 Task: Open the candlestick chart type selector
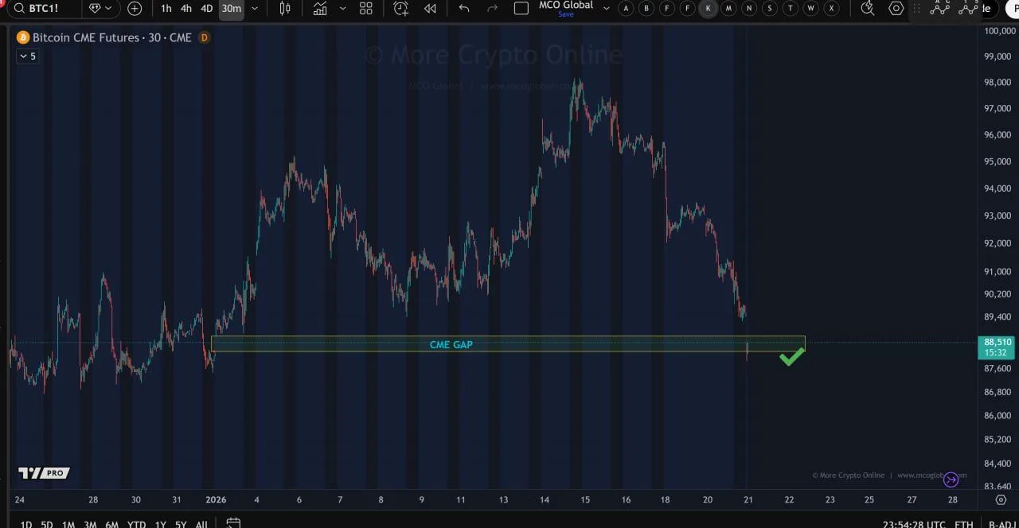pyautogui.click(x=285, y=9)
